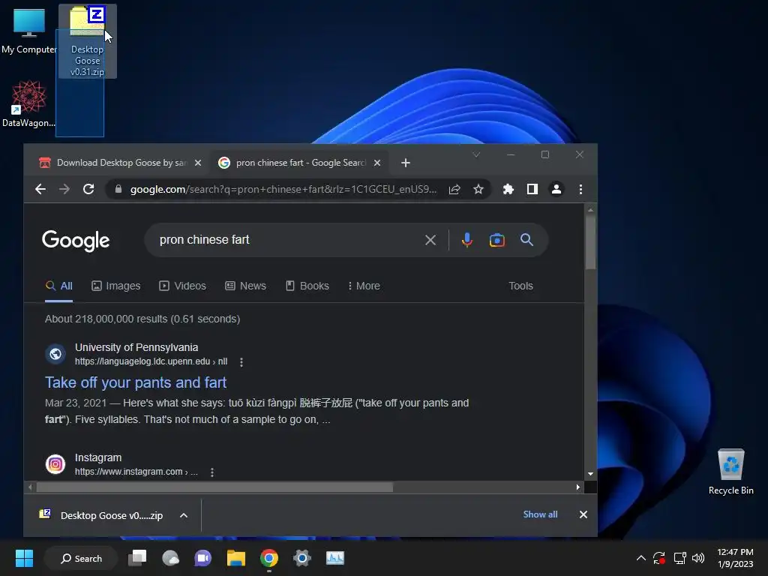Open the Windows Start menu
768x576 pixels.
tap(24, 558)
